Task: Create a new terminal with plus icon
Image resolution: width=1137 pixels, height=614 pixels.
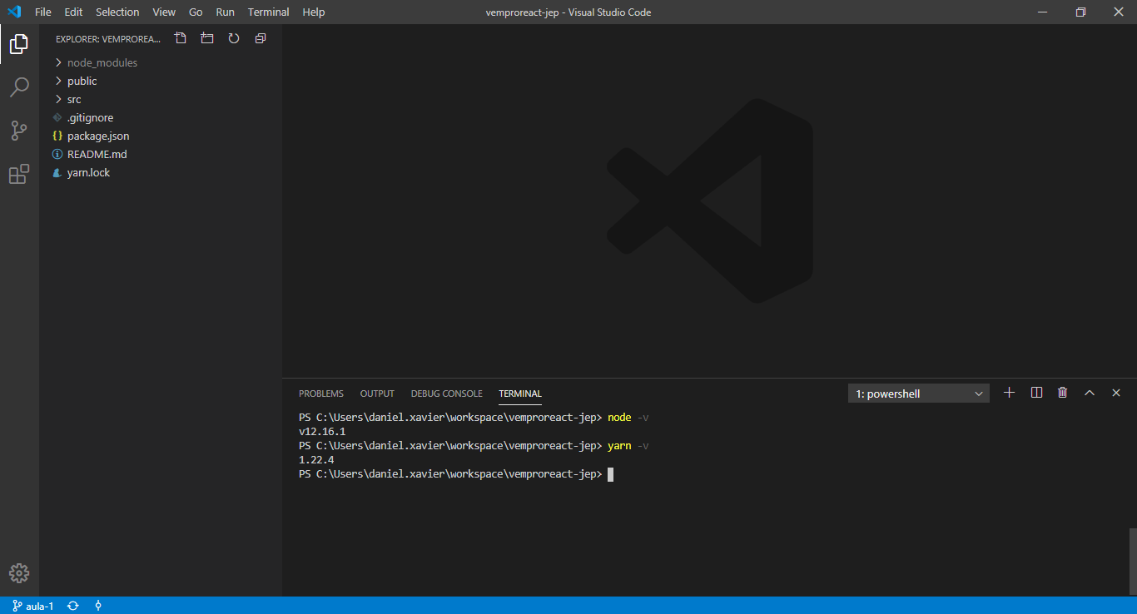Action: point(1010,393)
